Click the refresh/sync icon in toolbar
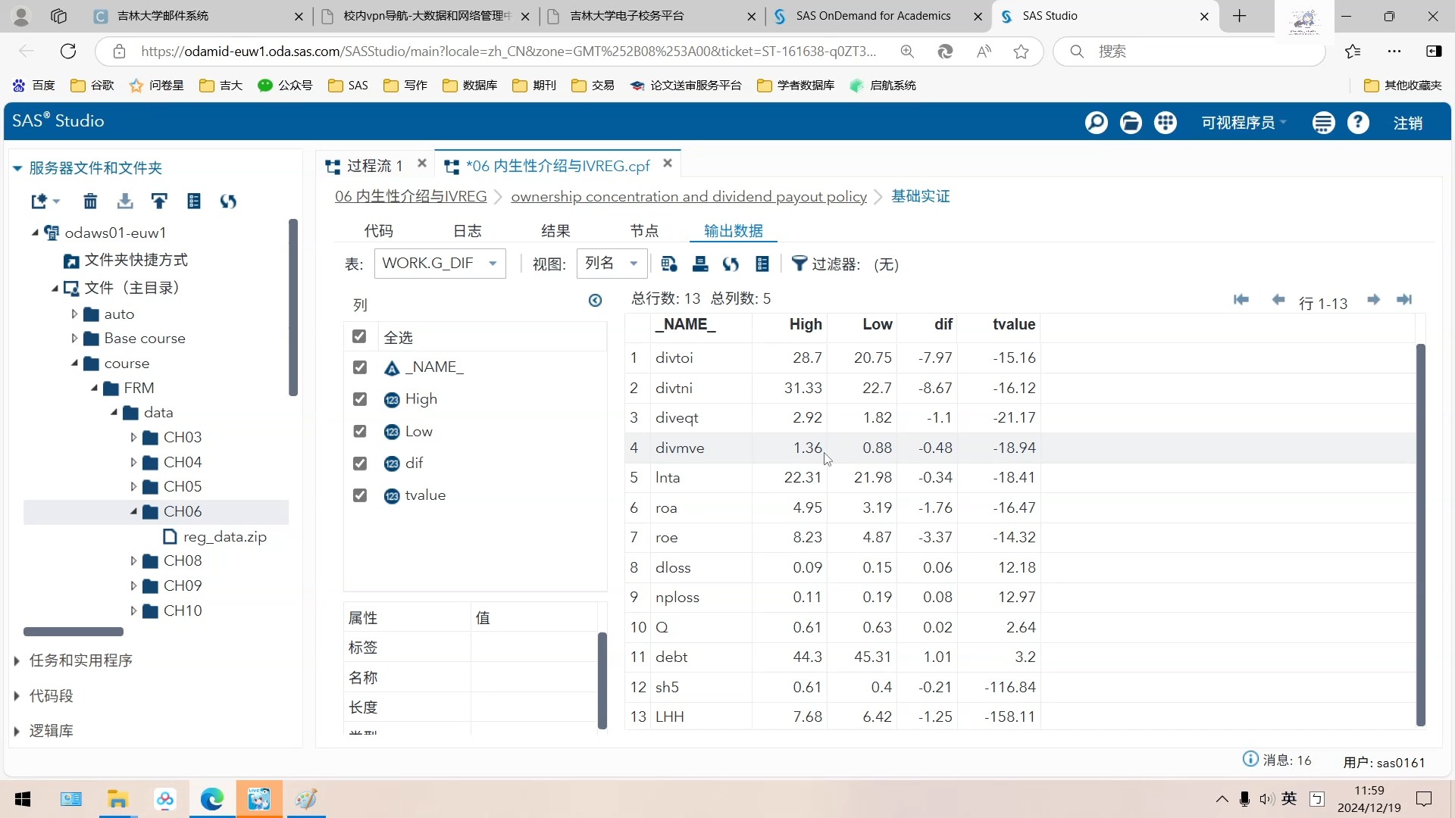The width and height of the screenshot is (1455, 818). pyautogui.click(x=731, y=264)
